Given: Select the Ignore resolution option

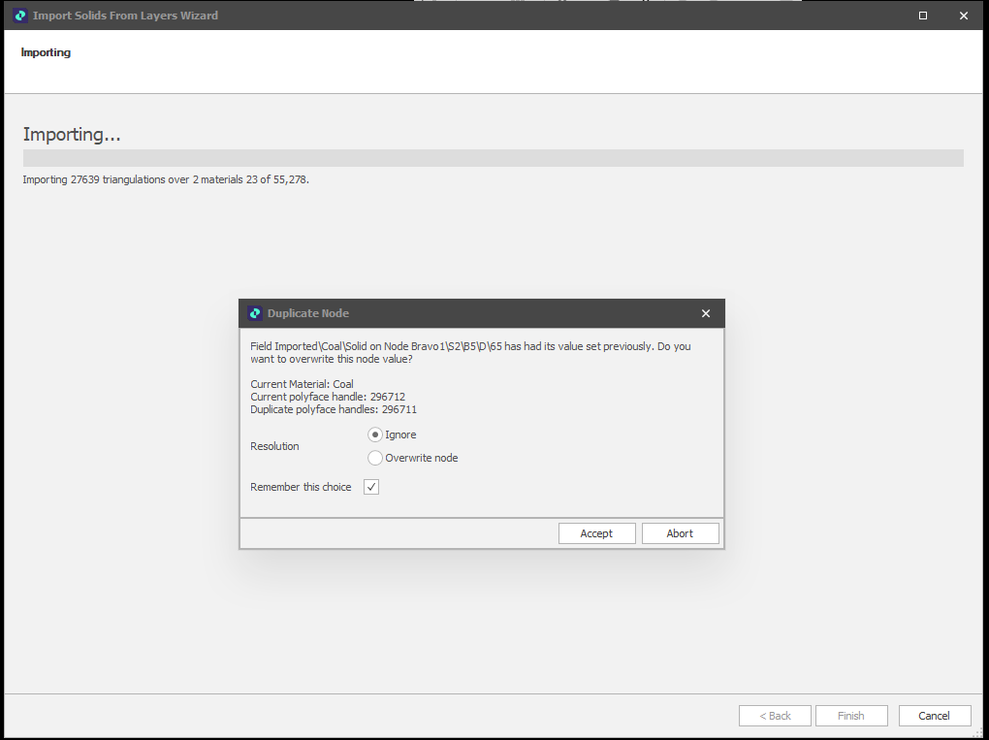Looking at the screenshot, I should pos(374,434).
